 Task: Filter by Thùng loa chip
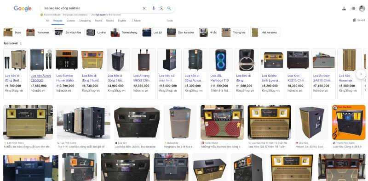coord(235,33)
